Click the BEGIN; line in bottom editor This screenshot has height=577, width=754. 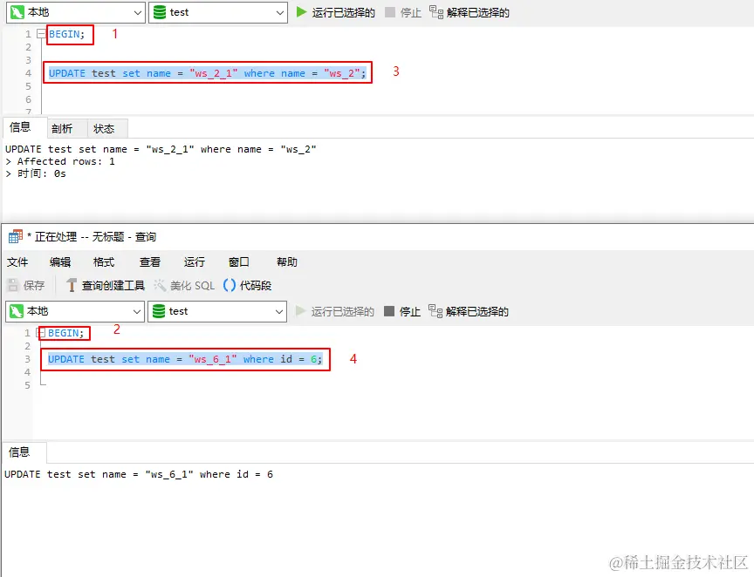pyautogui.click(x=65, y=333)
